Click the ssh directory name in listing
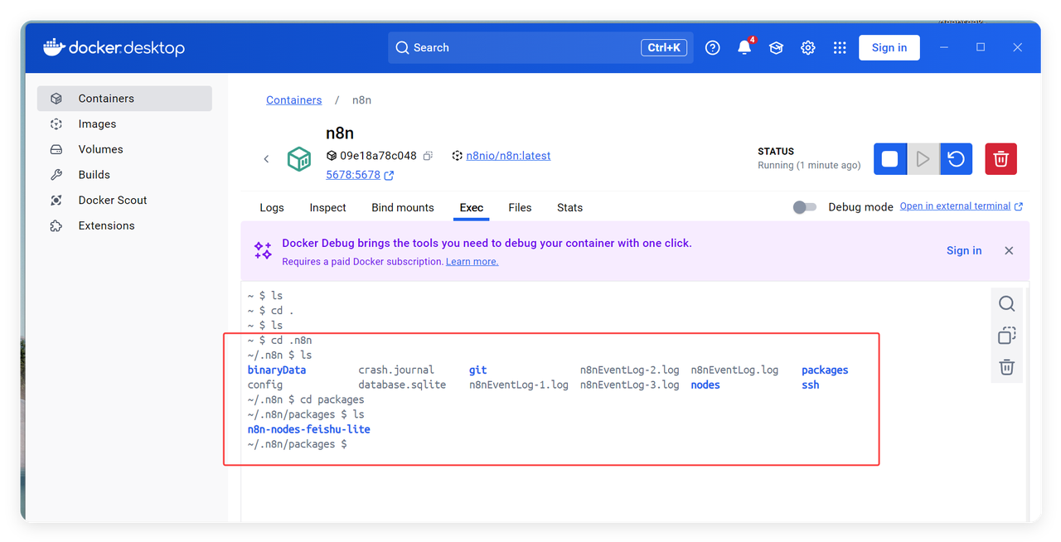Screen dimensions: 1061x542 (x=811, y=385)
